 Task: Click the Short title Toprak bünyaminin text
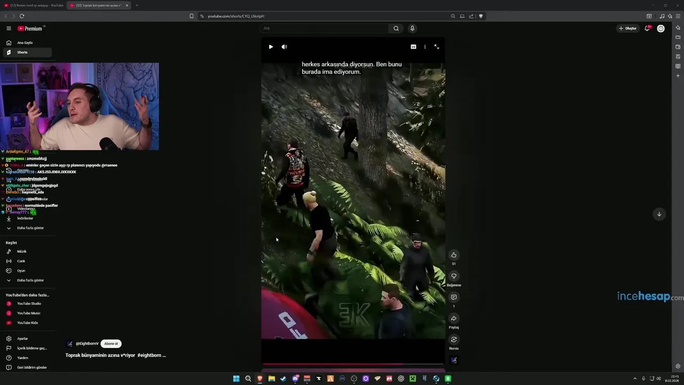click(115, 355)
